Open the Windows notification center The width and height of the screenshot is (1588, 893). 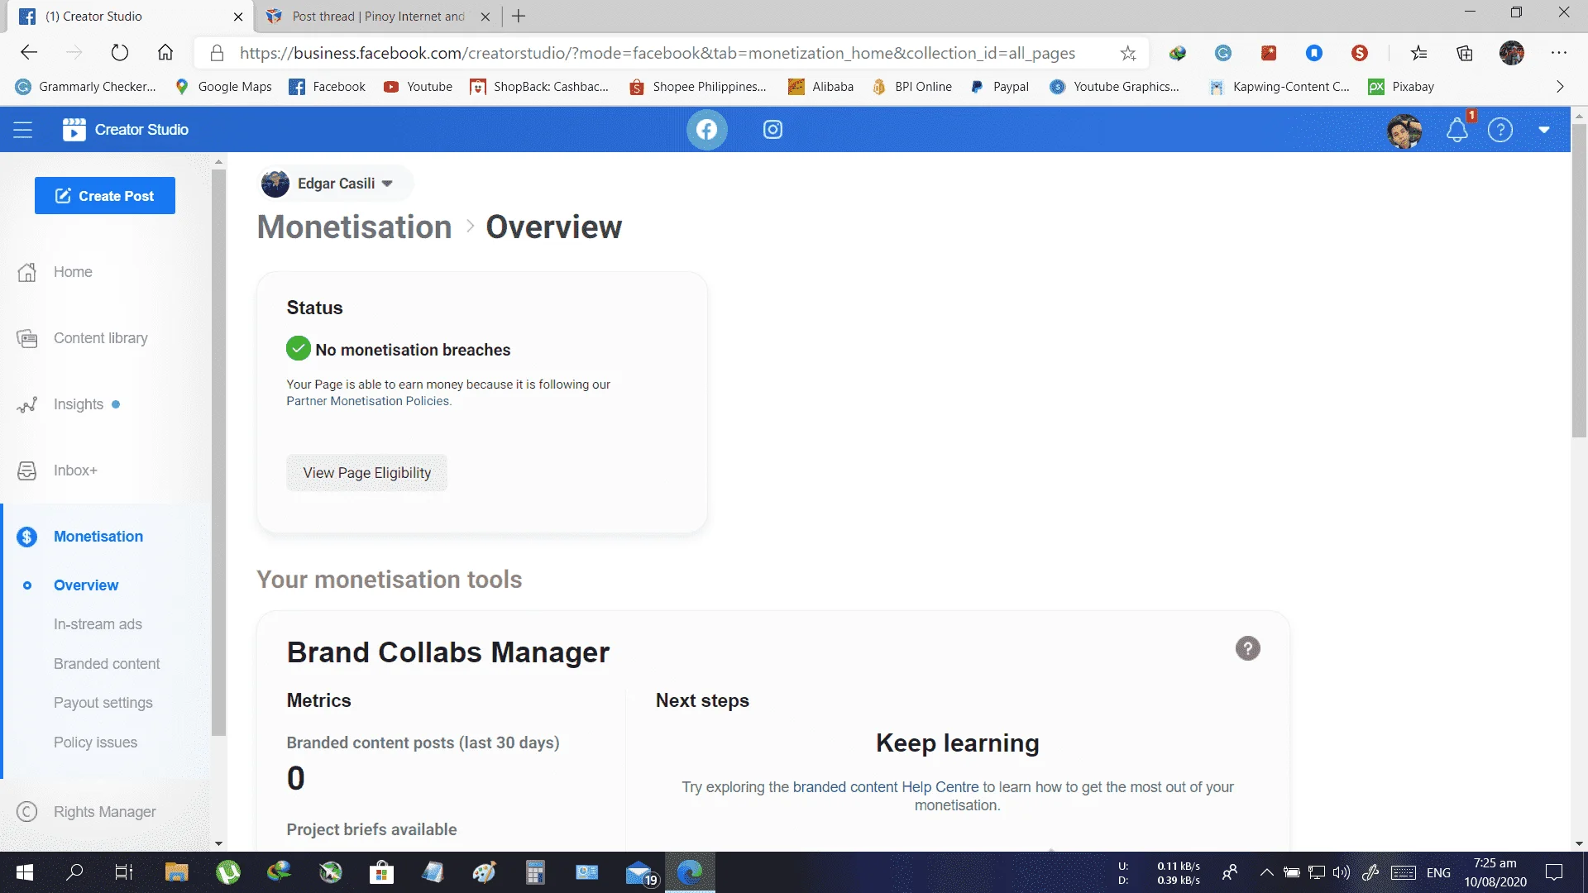tap(1554, 872)
